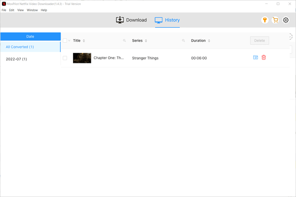Image resolution: width=296 pixels, height=197 pixels.
Task: Tick the select-all checkbox in header
Action: coord(65,40)
